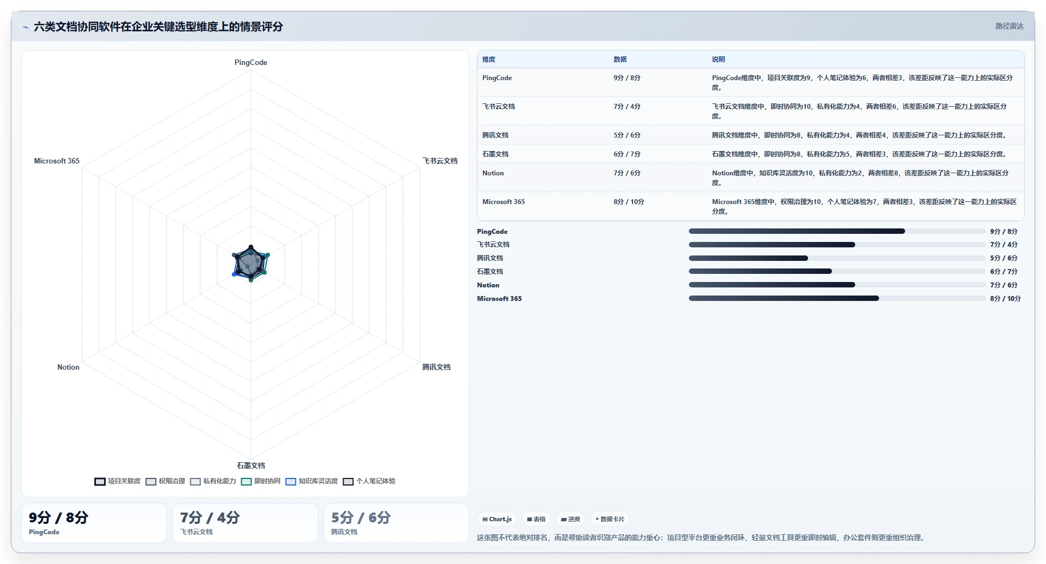Click the PingCode label beside its progress bar

tap(492, 232)
